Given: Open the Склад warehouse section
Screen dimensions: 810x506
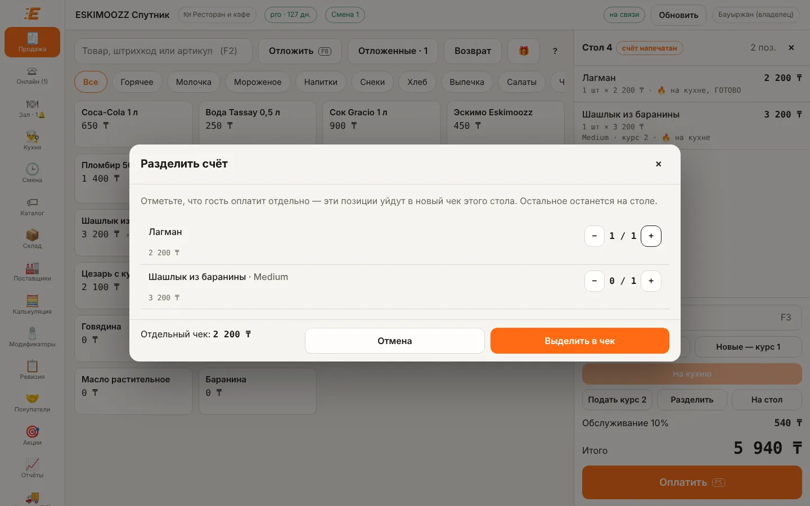Looking at the screenshot, I should pos(32,239).
